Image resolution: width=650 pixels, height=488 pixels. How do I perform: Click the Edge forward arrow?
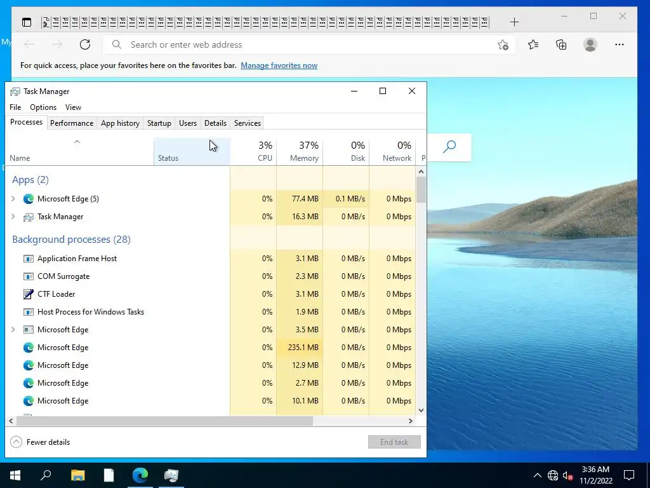click(x=57, y=44)
